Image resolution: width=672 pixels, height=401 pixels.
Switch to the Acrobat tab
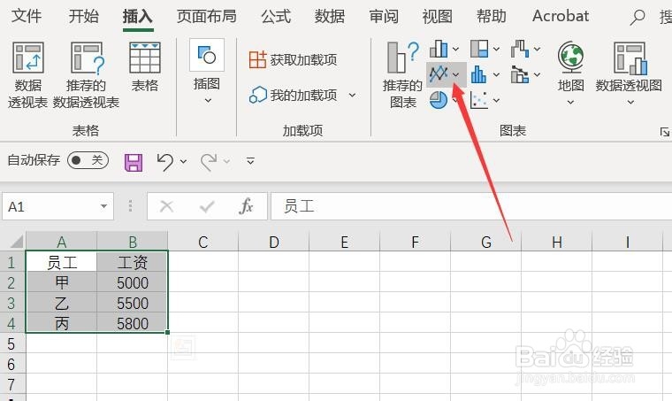(x=561, y=16)
